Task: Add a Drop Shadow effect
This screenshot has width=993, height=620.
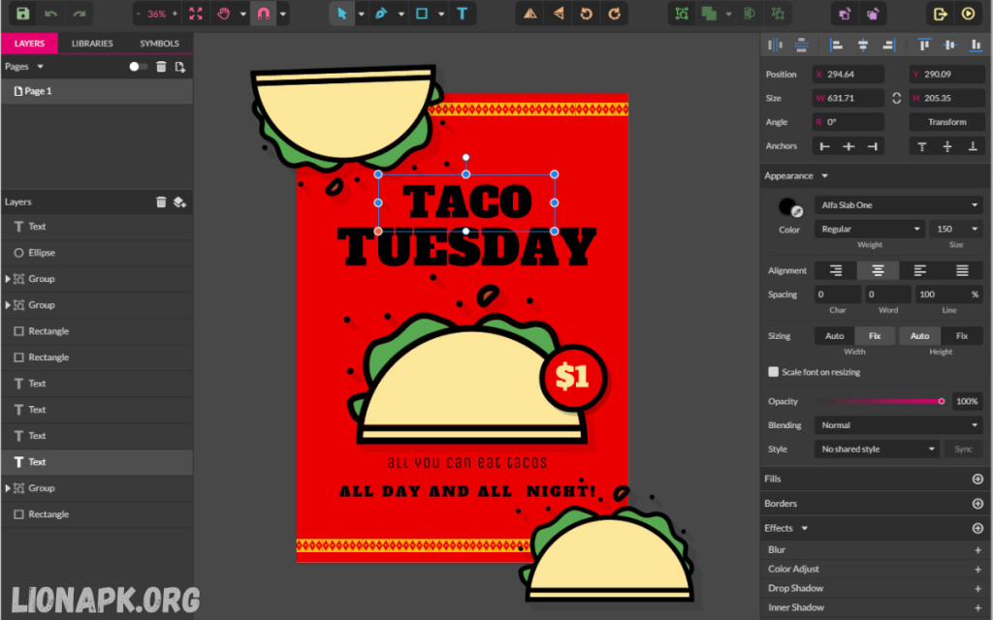Action: 977,588
